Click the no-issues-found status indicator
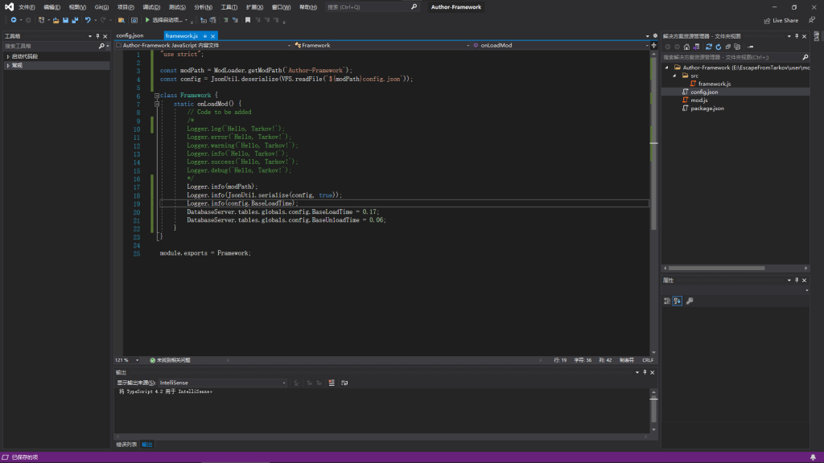 point(171,360)
